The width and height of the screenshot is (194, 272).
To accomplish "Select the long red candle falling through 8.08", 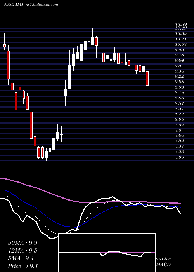I will point(31,125).
